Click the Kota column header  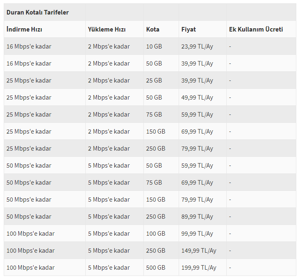pyautogui.click(x=153, y=29)
